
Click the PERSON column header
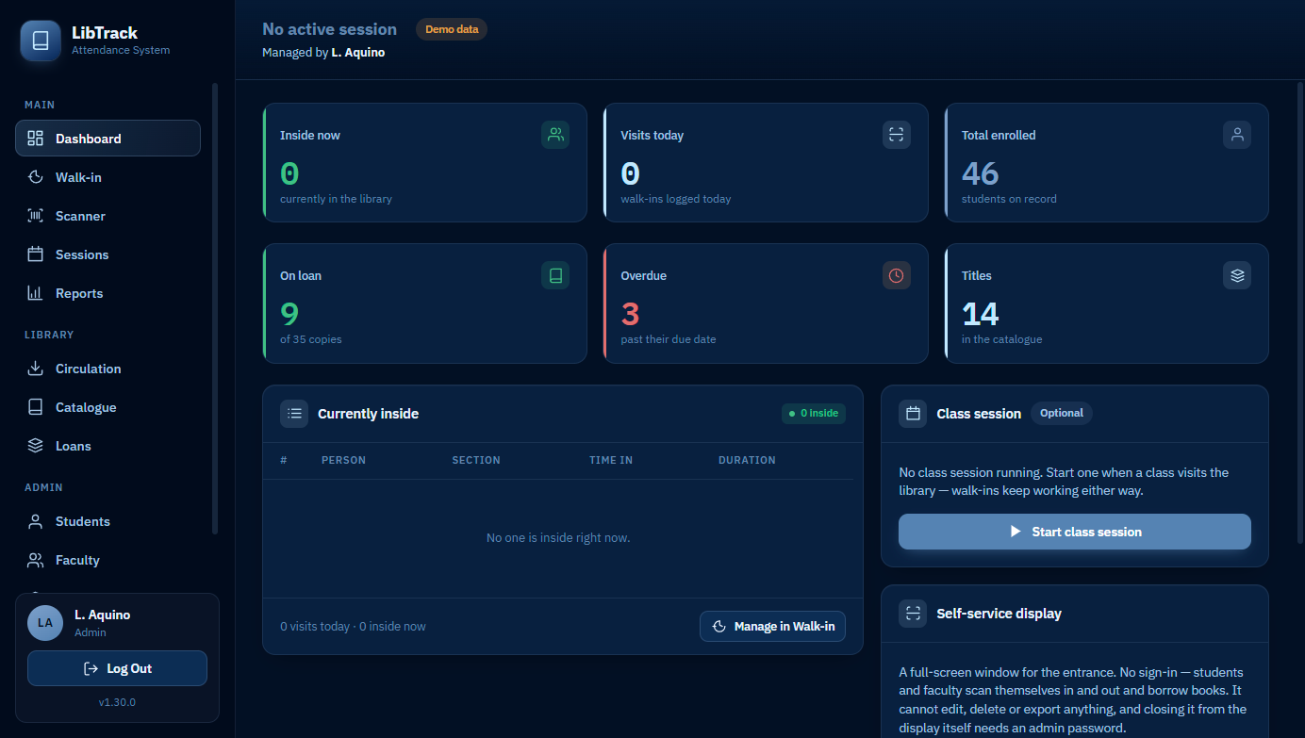pyautogui.click(x=343, y=460)
